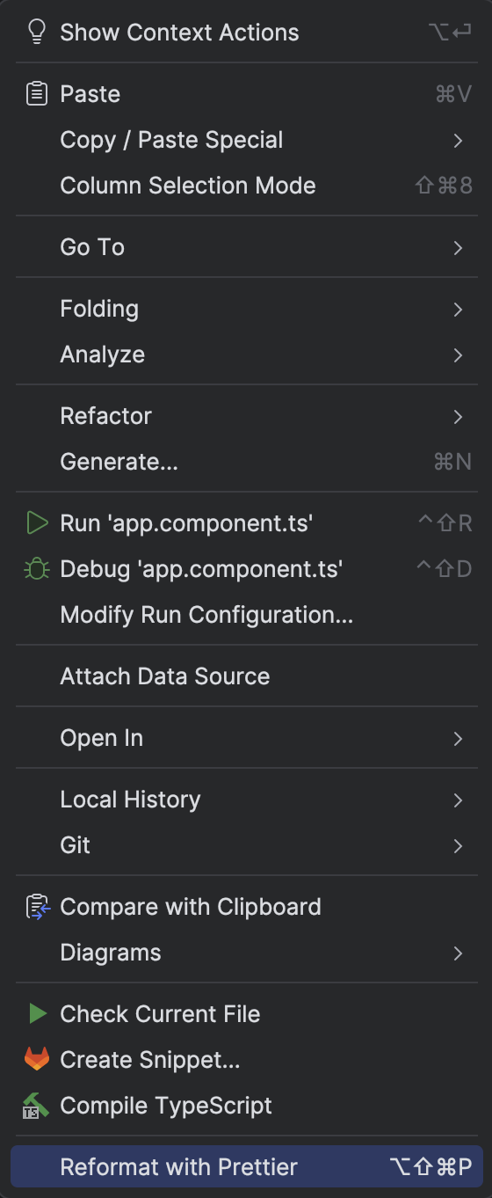Click the hammer Compile TypeScript icon
Screen dimensions: 492x1198
point(36,1106)
